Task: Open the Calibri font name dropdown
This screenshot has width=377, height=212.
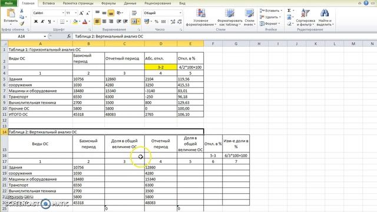Action: (63, 13)
